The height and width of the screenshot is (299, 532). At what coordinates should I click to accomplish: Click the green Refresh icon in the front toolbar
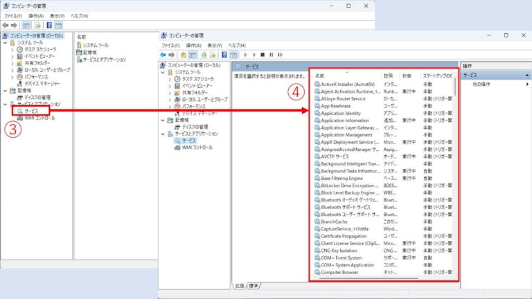[204, 55]
